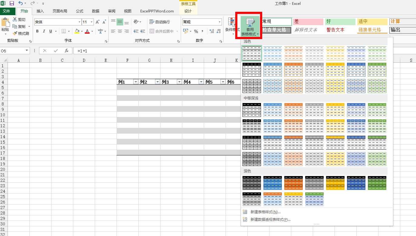Switch to the 公式 tab

point(80,11)
